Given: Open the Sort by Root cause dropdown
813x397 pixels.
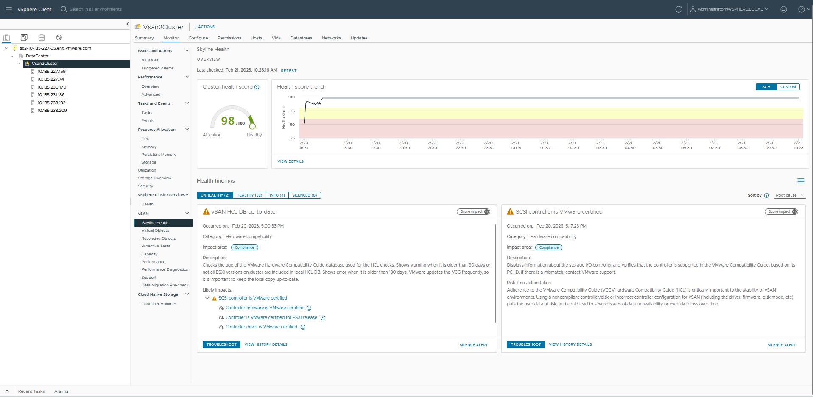Looking at the screenshot, I should click(x=790, y=195).
